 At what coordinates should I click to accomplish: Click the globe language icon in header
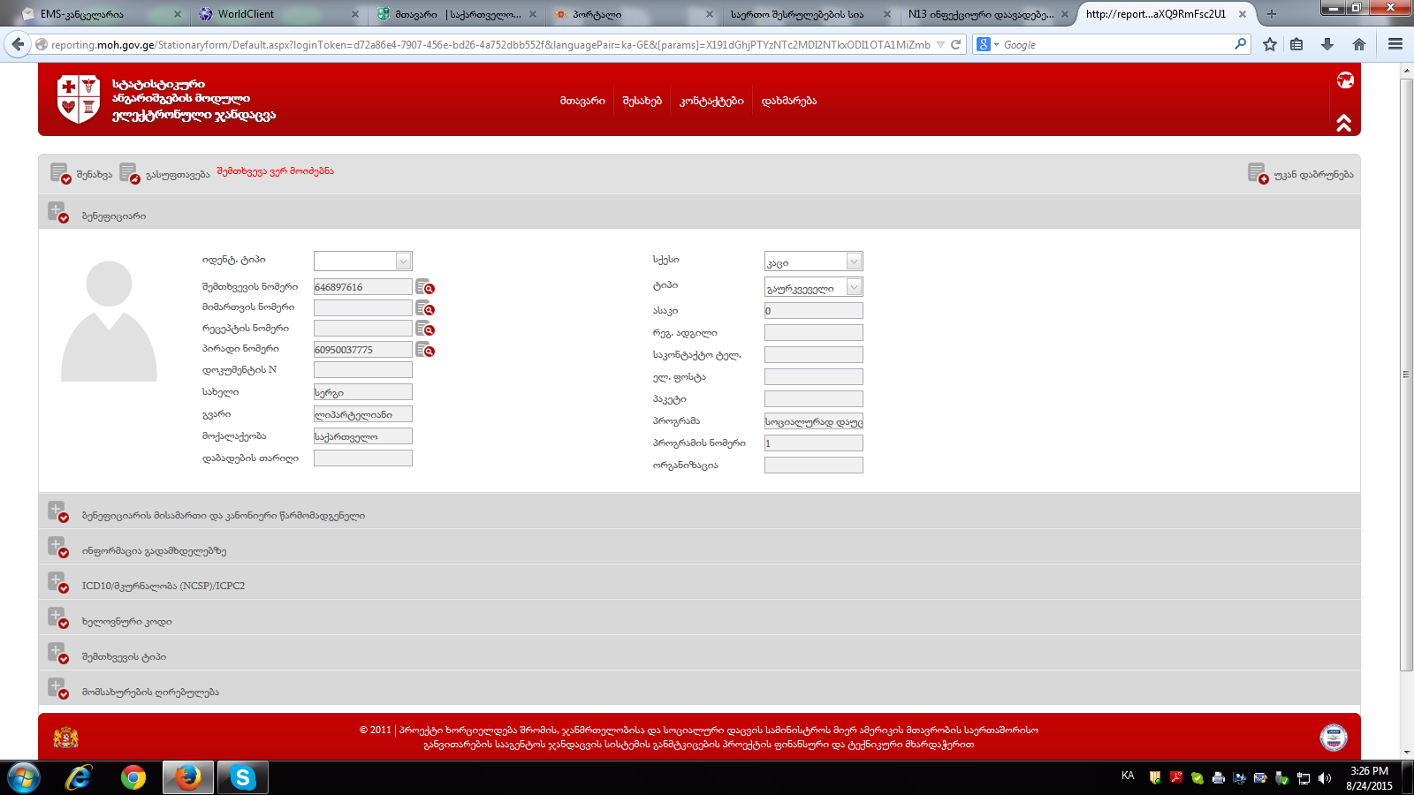point(1345,80)
